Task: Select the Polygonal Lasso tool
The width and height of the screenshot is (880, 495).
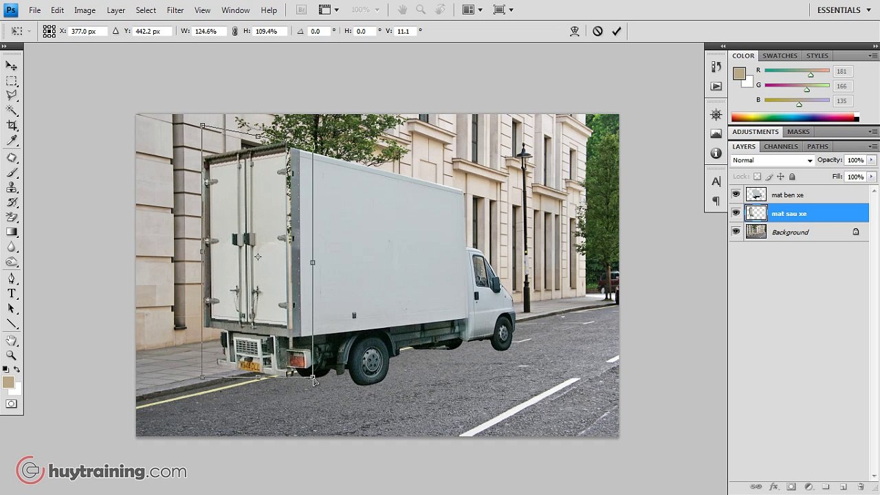Action: point(12,96)
